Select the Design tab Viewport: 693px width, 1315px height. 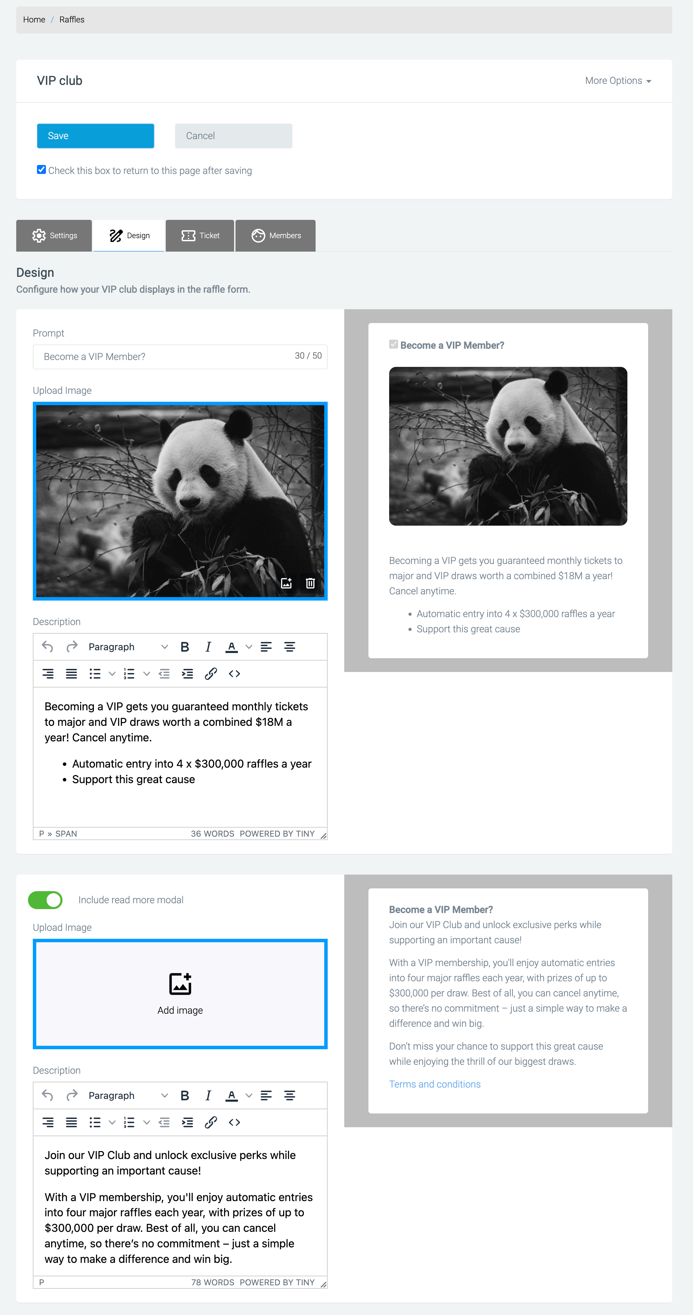(129, 235)
